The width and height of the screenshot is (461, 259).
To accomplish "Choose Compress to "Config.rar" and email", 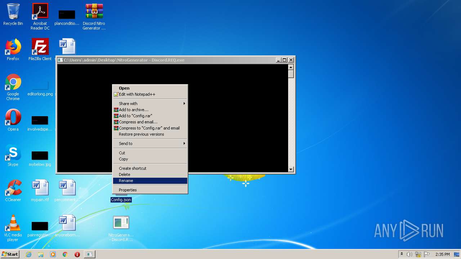I will [x=150, y=128].
